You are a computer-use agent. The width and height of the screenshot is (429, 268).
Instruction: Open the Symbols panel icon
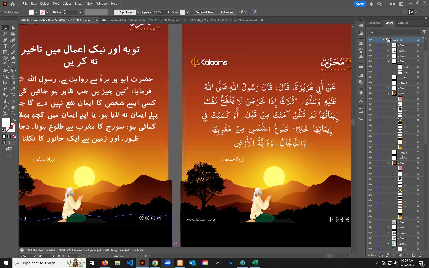click(x=361, y=57)
